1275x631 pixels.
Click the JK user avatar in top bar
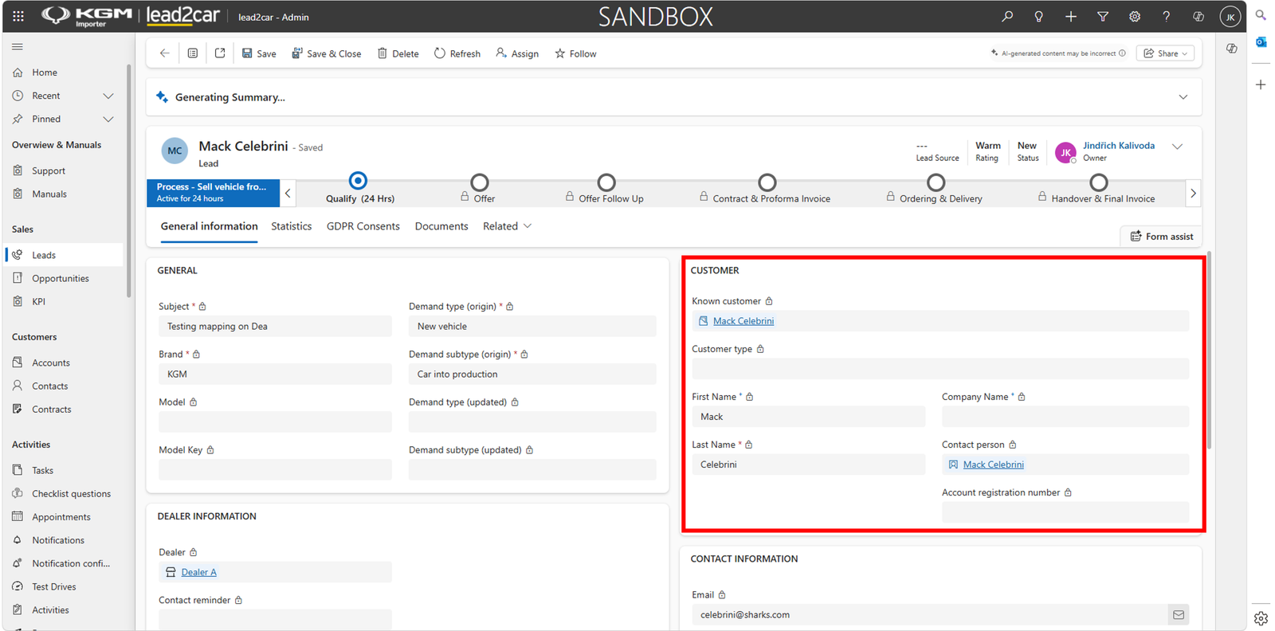[x=1230, y=17]
